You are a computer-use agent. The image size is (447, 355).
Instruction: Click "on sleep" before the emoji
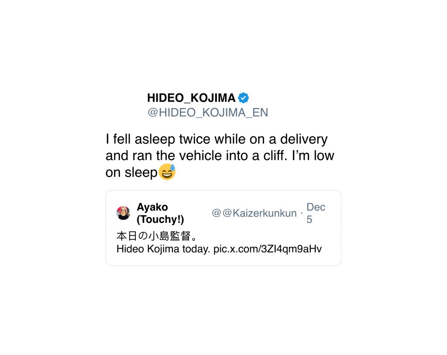tap(131, 172)
